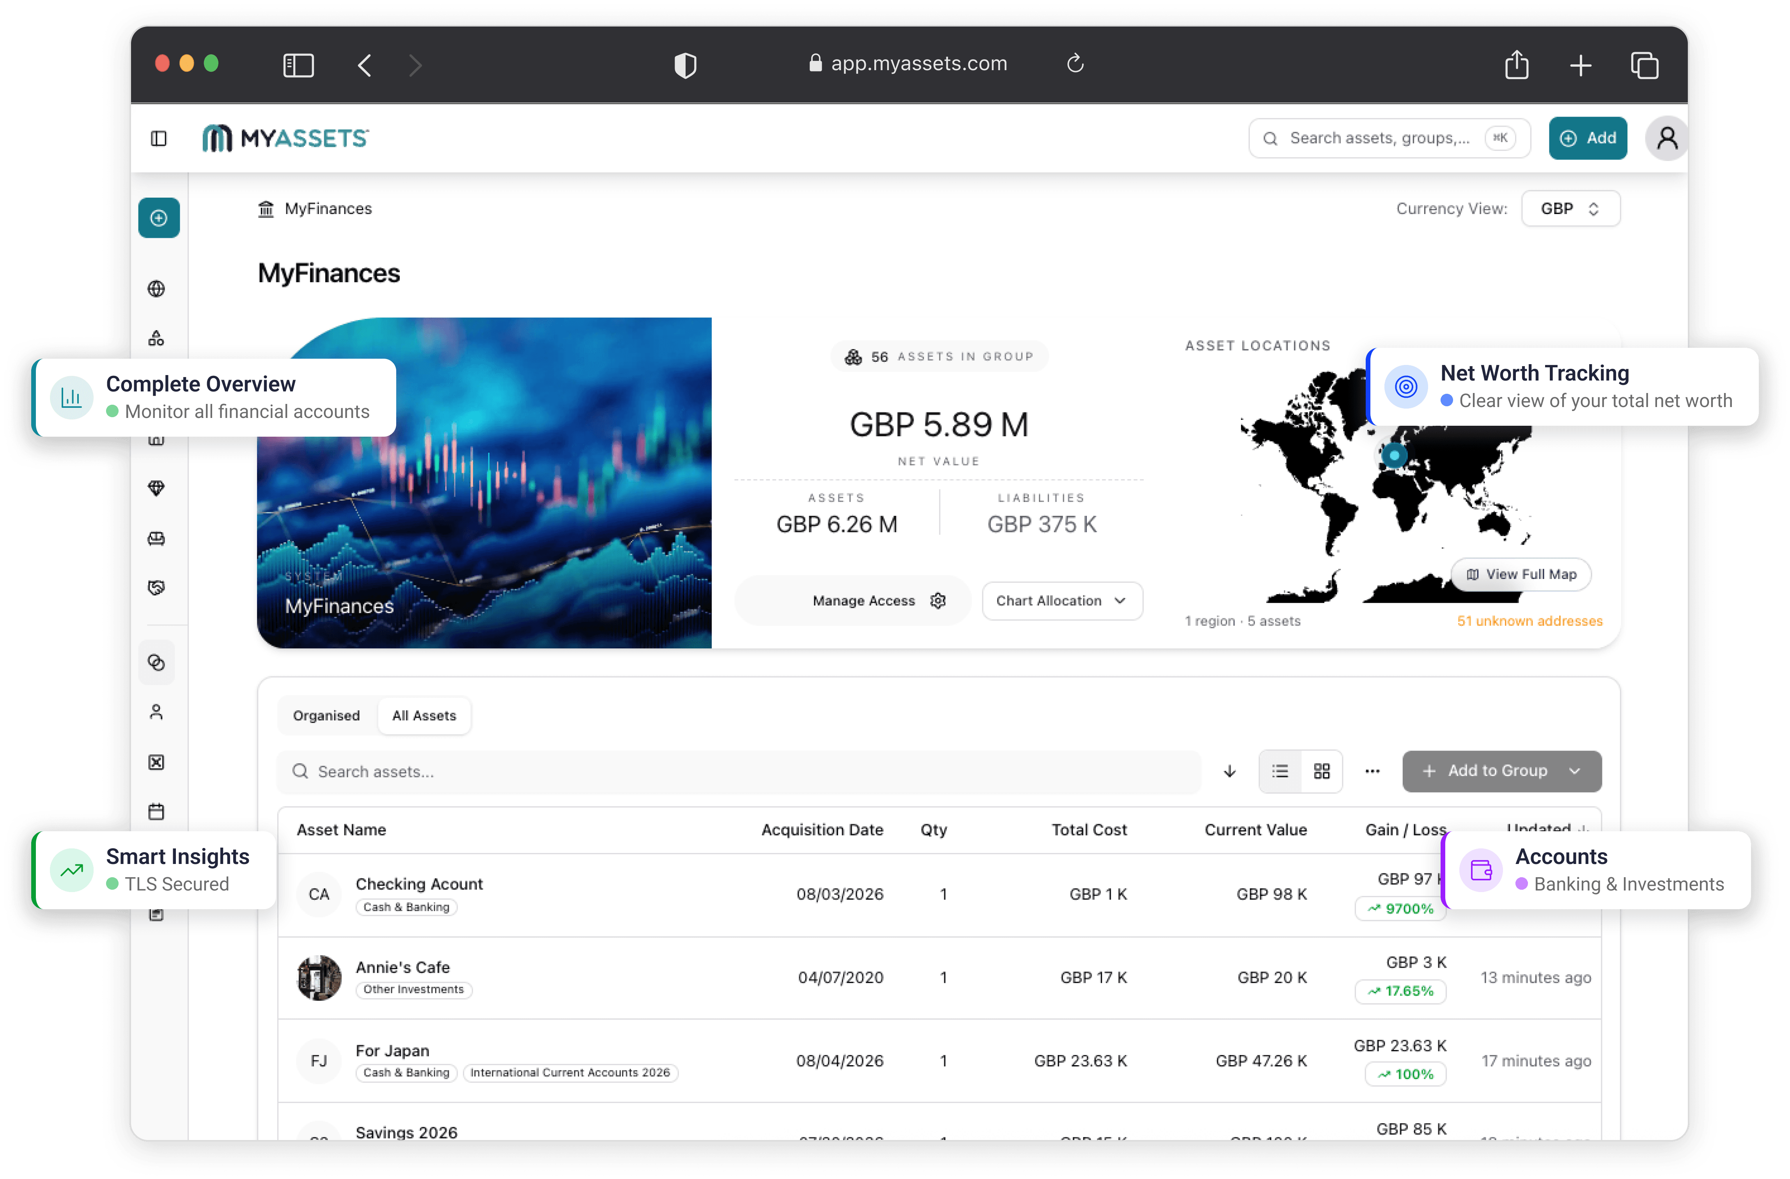Open the sofa icon in sidebar

[156, 538]
